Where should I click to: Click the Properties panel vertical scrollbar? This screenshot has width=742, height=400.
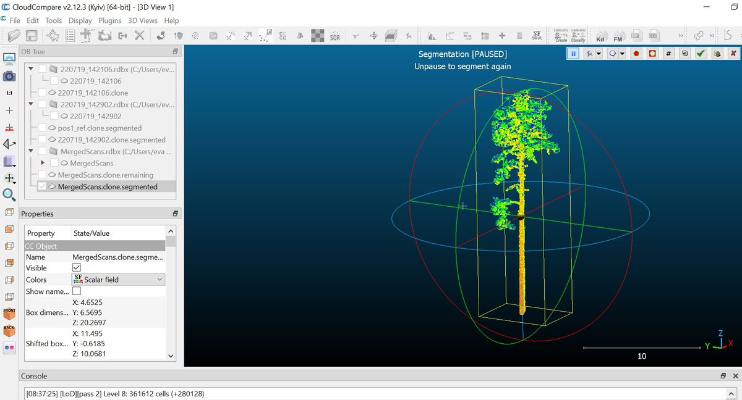[x=171, y=294]
